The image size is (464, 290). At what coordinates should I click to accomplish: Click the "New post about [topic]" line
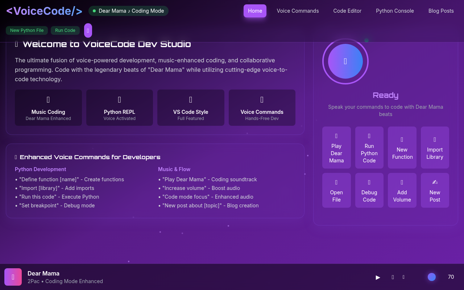(x=208, y=206)
